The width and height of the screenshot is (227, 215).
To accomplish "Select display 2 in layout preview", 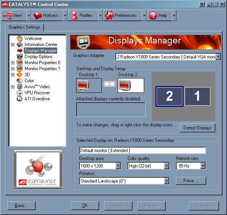I will 169,96.
